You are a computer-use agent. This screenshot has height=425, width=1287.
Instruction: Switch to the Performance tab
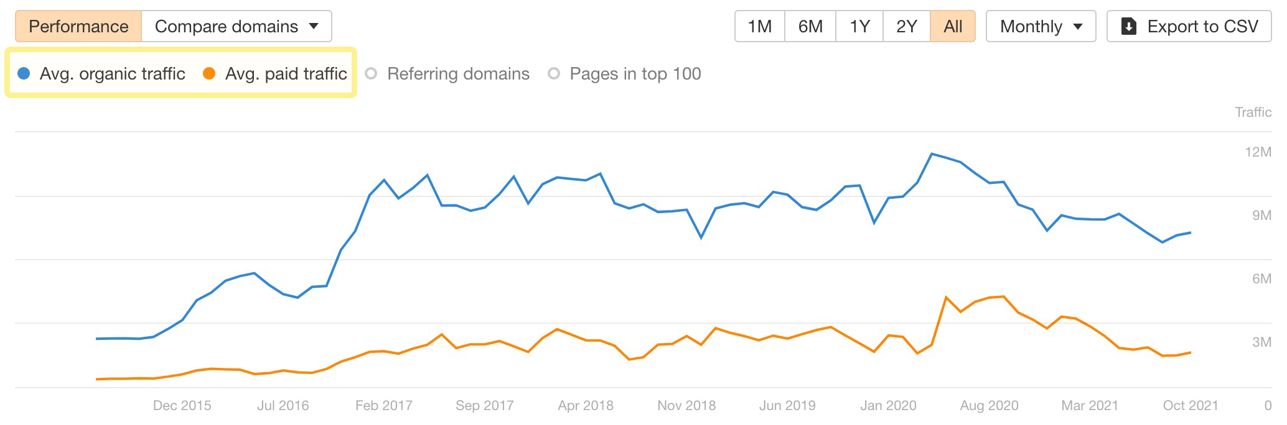[x=78, y=26]
